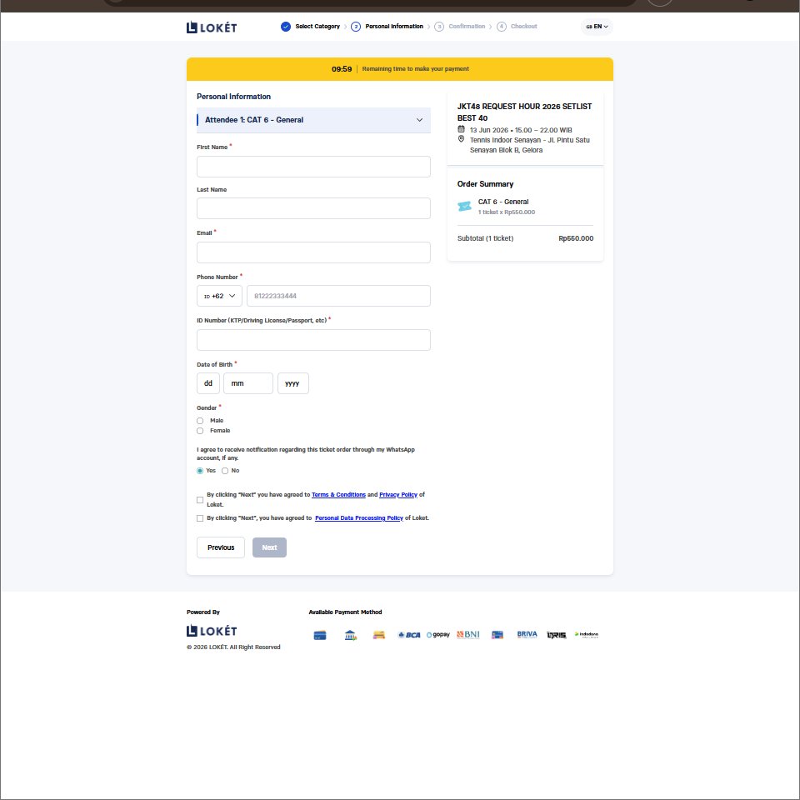800x800 pixels.
Task: Check the Personal Data Processing Policy box
Action: [200, 518]
